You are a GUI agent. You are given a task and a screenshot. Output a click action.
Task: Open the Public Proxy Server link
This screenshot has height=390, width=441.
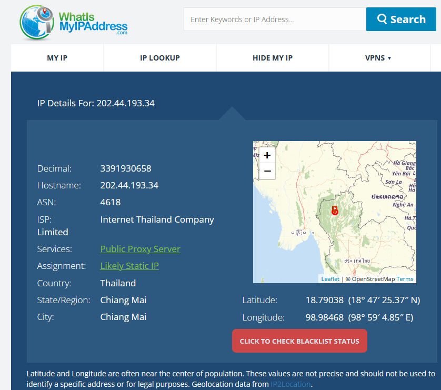(x=140, y=249)
